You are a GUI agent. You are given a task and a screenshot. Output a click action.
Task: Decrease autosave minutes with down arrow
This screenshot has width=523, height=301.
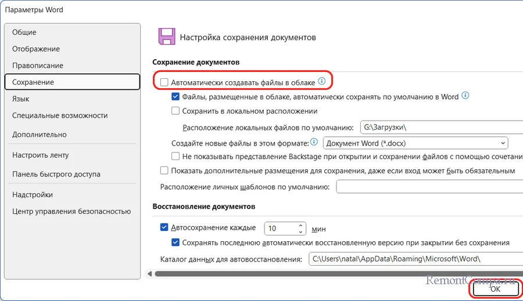click(x=301, y=231)
